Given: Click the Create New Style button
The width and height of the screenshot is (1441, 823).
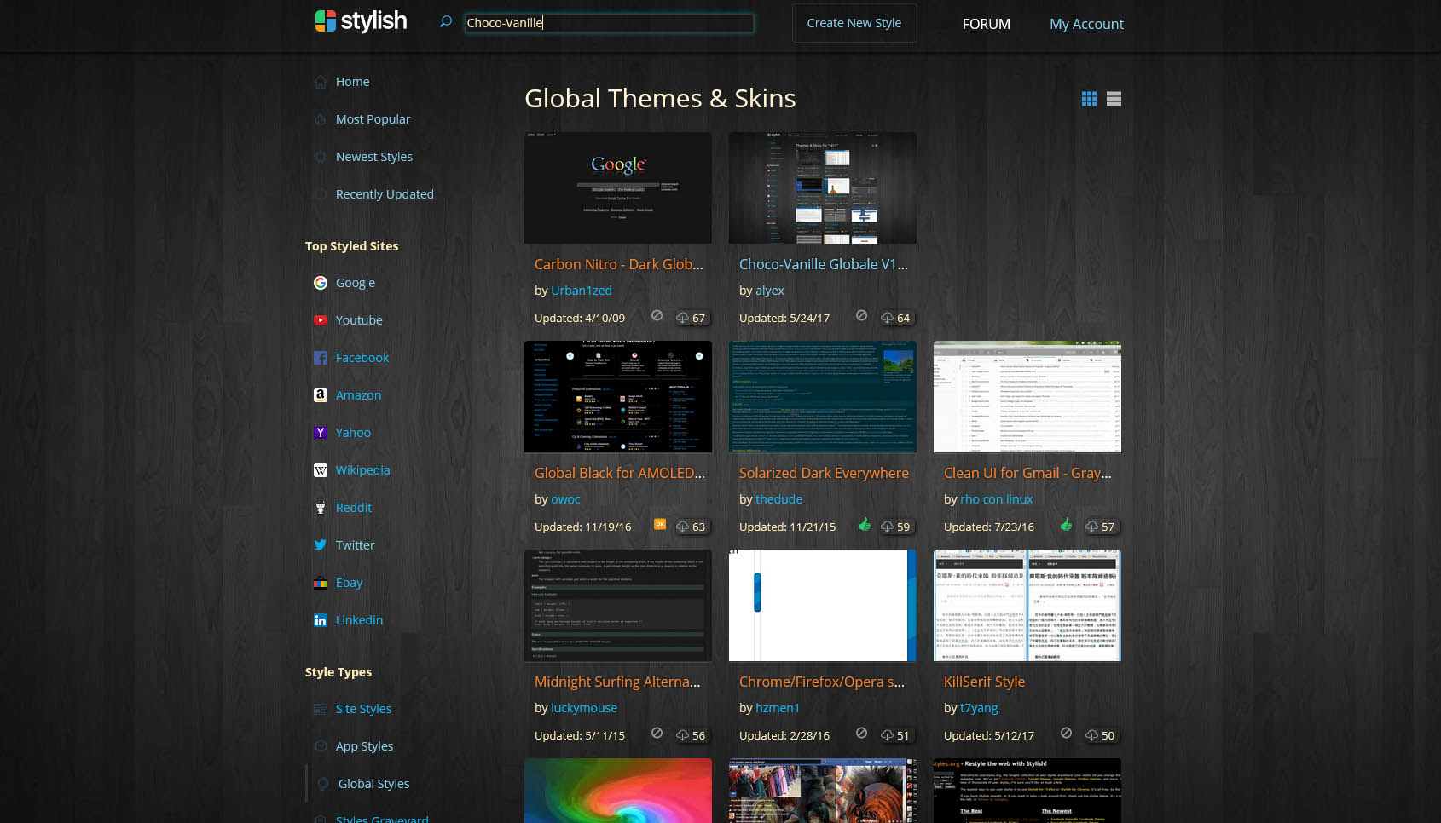Looking at the screenshot, I should (854, 23).
